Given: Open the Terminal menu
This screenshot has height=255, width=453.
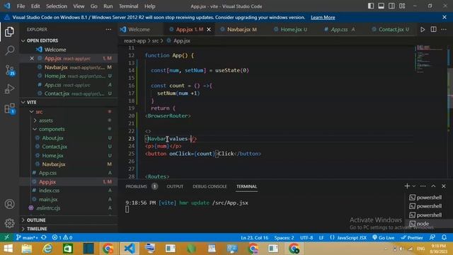Looking at the screenshot, I should [x=128, y=6].
